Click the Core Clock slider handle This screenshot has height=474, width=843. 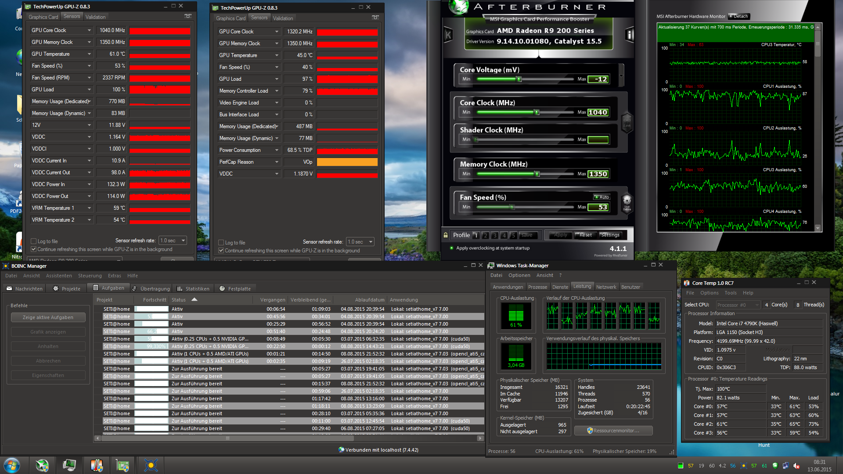coord(537,112)
